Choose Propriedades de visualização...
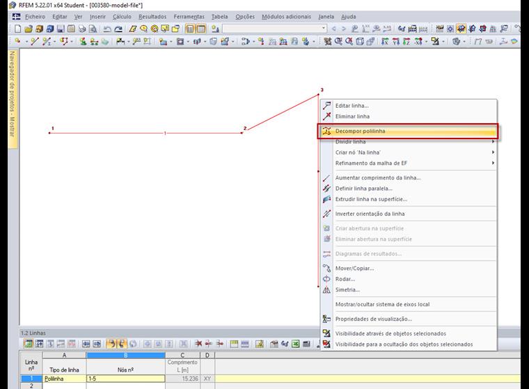The height and width of the screenshot is (389, 529). pyautogui.click(x=409, y=319)
